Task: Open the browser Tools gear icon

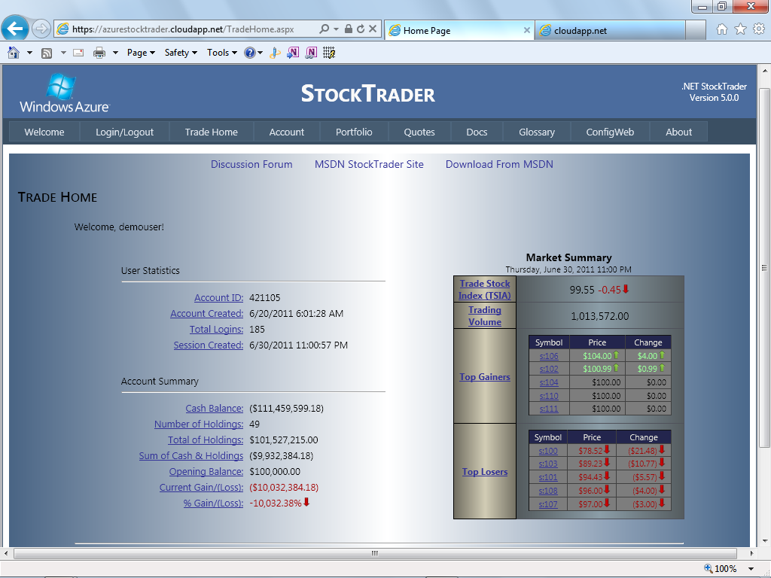Action: click(759, 29)
